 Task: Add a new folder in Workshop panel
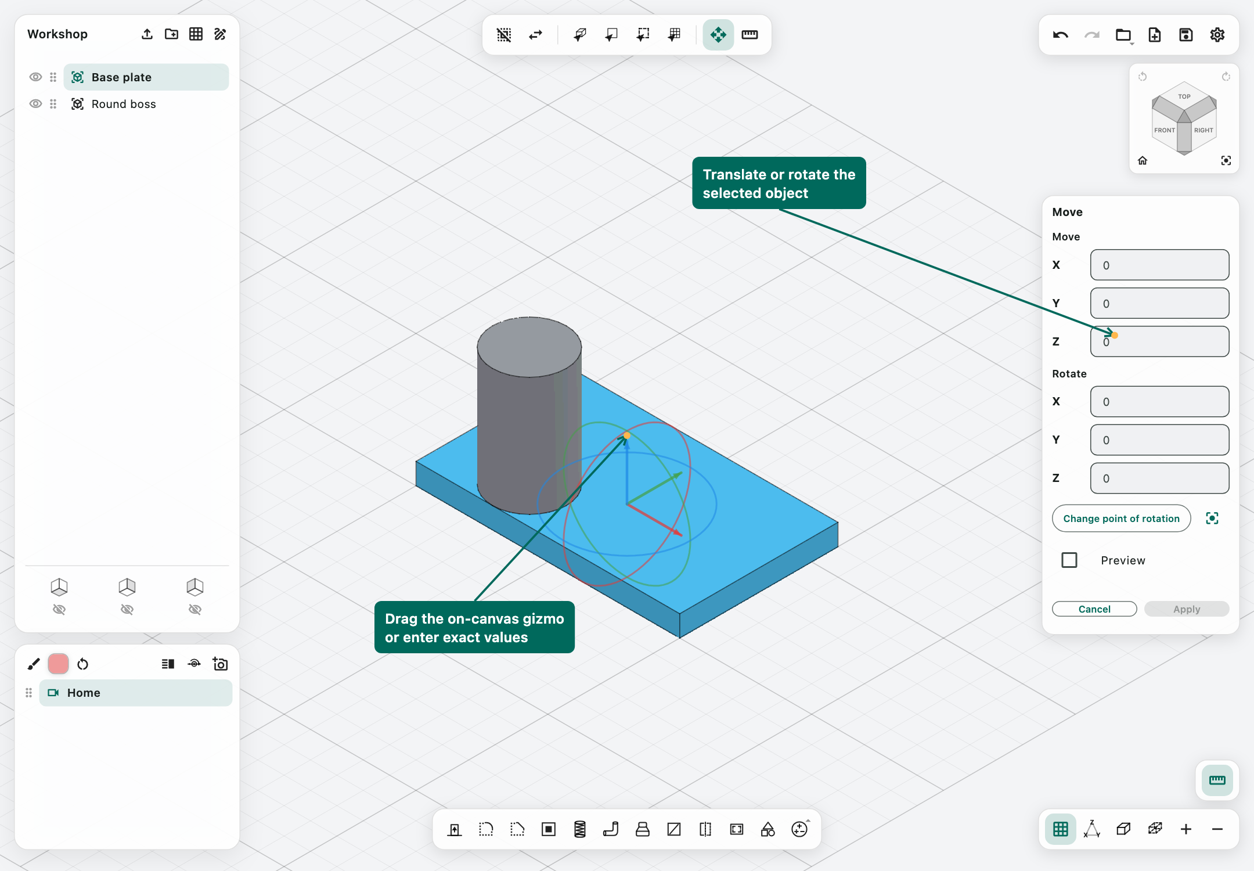pyautogui.click(x=171, y=34)
